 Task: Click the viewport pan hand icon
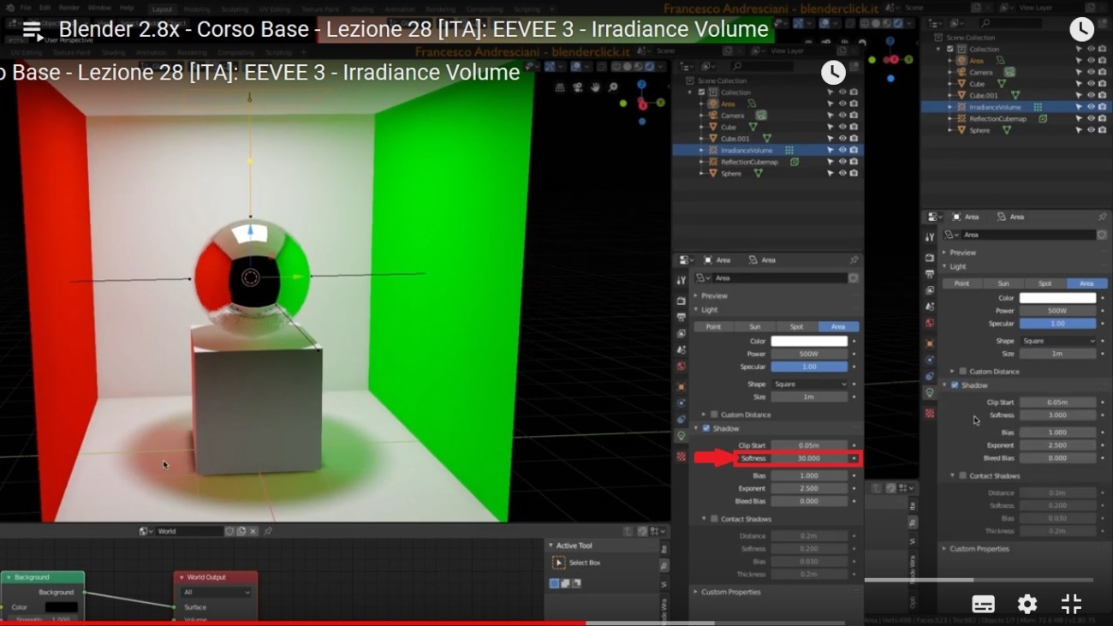coord(595,87)
